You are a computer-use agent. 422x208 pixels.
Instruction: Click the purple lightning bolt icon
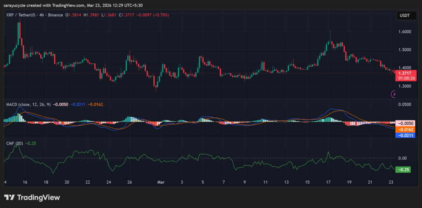[393, 94]
